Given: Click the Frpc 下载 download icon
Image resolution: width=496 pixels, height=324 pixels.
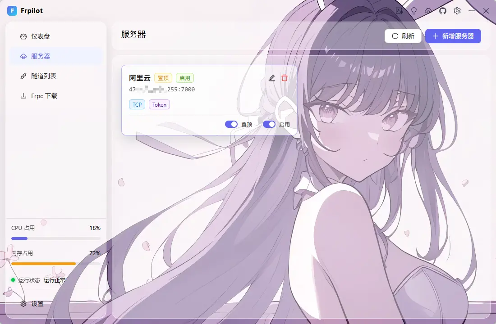Looking at the screenshot, I should pyautogui.click(x=23, y=96).
